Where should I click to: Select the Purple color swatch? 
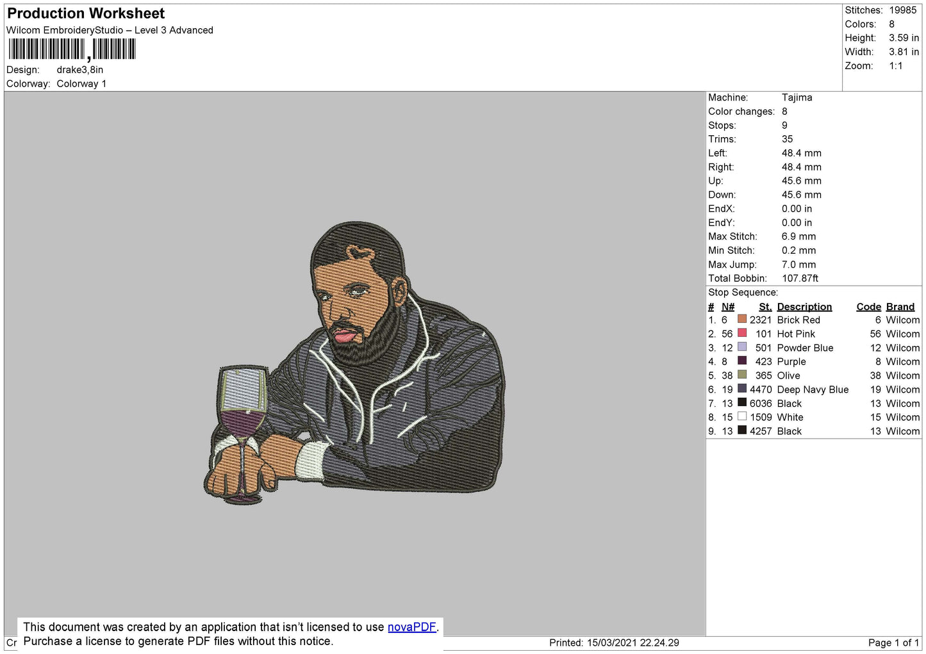pos(742,361)
